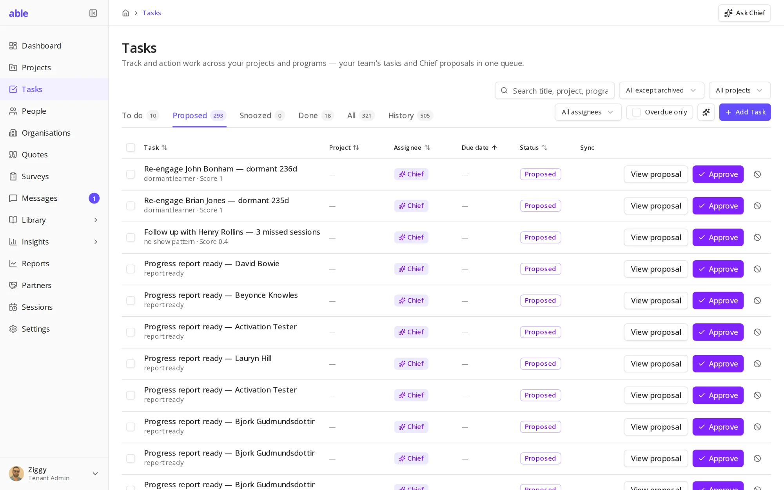Dismiss the Lauryn Hill proposal

(757, 364)
